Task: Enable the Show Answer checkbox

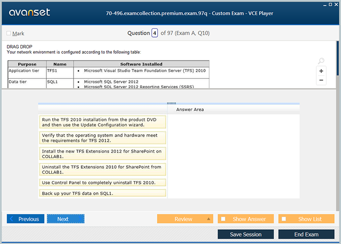Action: coord(223,219)
